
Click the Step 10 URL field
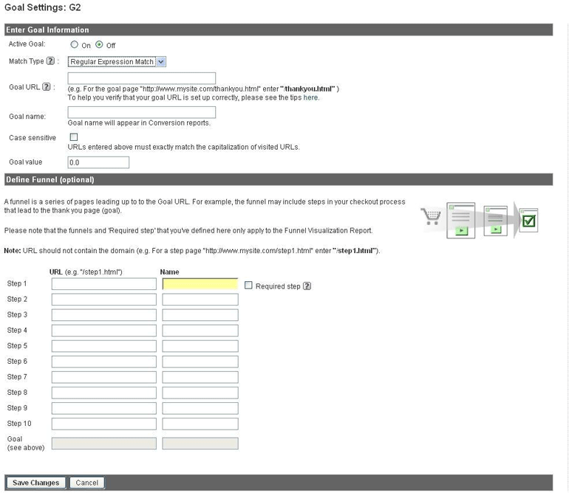click(x=103, y=424)
